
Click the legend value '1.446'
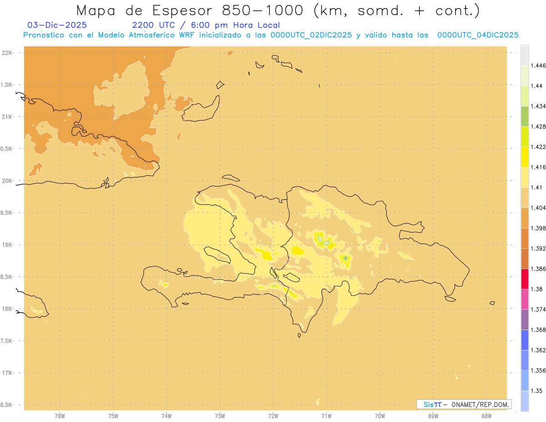(538, 66)
